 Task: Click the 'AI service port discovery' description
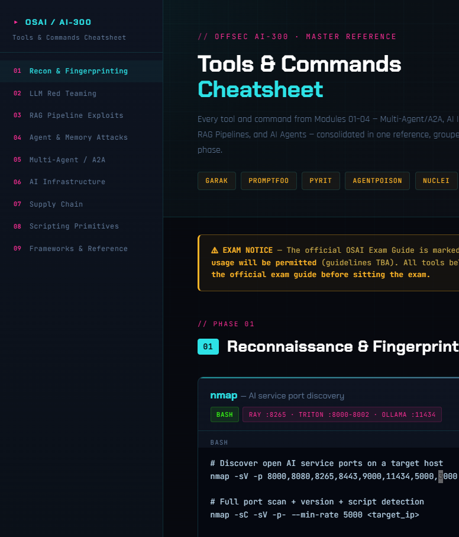click(296, 396)
